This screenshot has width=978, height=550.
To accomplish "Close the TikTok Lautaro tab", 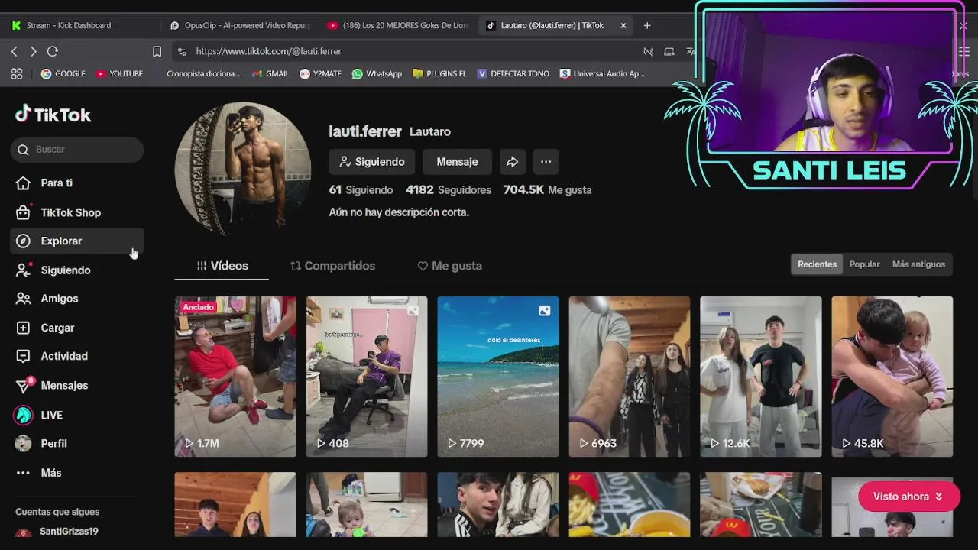I will point(623,25).
